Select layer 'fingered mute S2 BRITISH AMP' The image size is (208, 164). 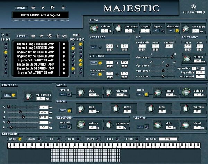pyautogui.click(x=35, y=68)
